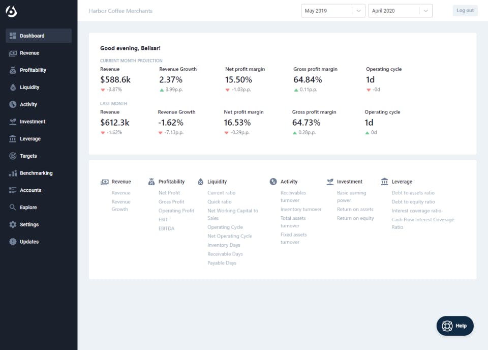Open the Operating Profit link

point(176,211)
